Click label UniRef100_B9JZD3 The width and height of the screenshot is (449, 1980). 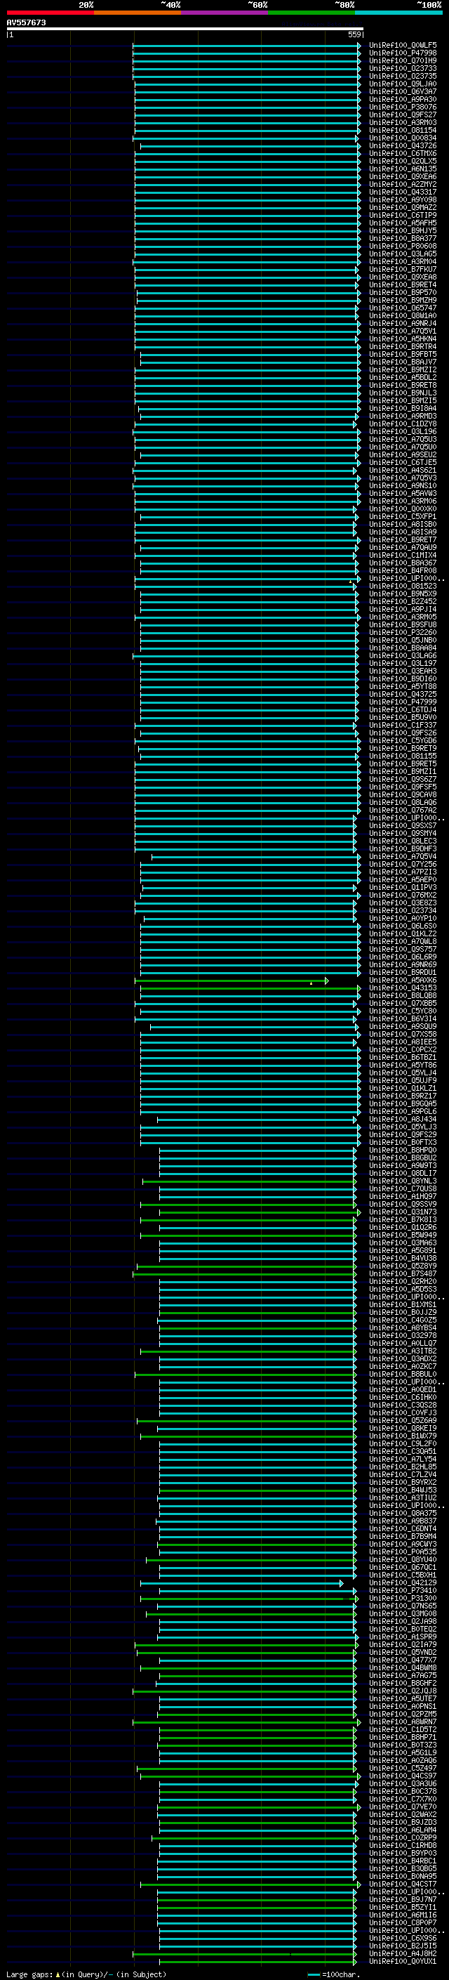[403, 1823]
